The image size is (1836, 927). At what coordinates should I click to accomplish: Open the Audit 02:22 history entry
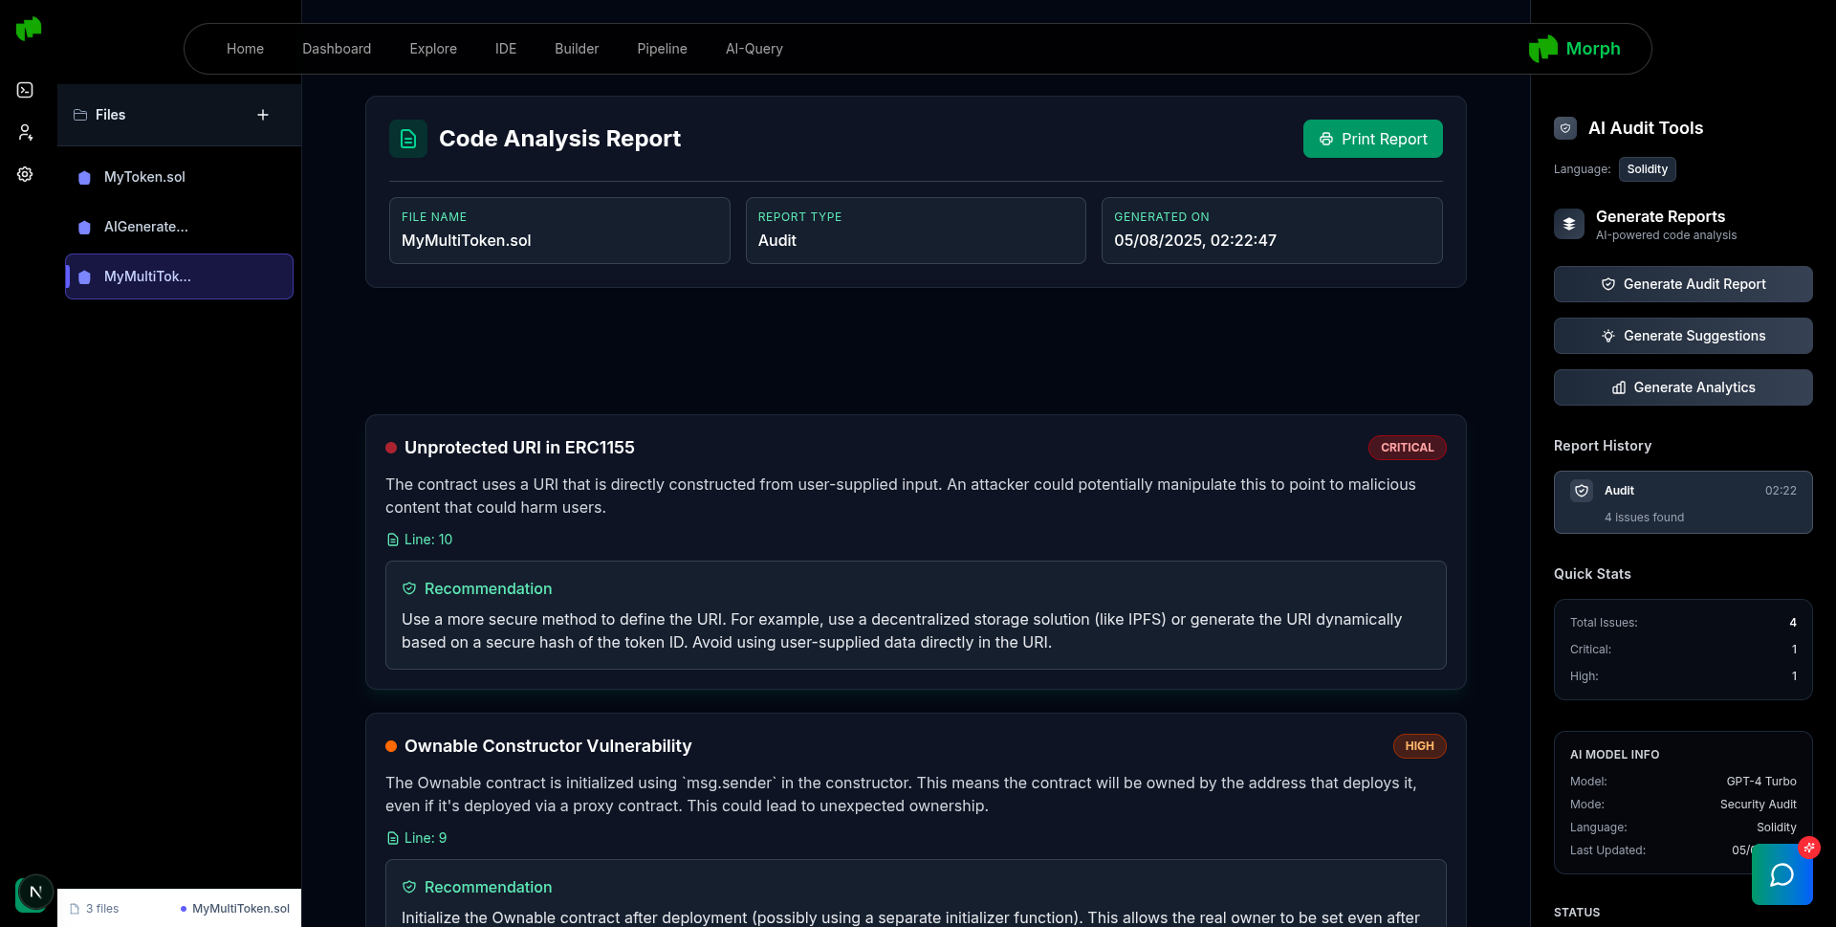pos(1683,502)
